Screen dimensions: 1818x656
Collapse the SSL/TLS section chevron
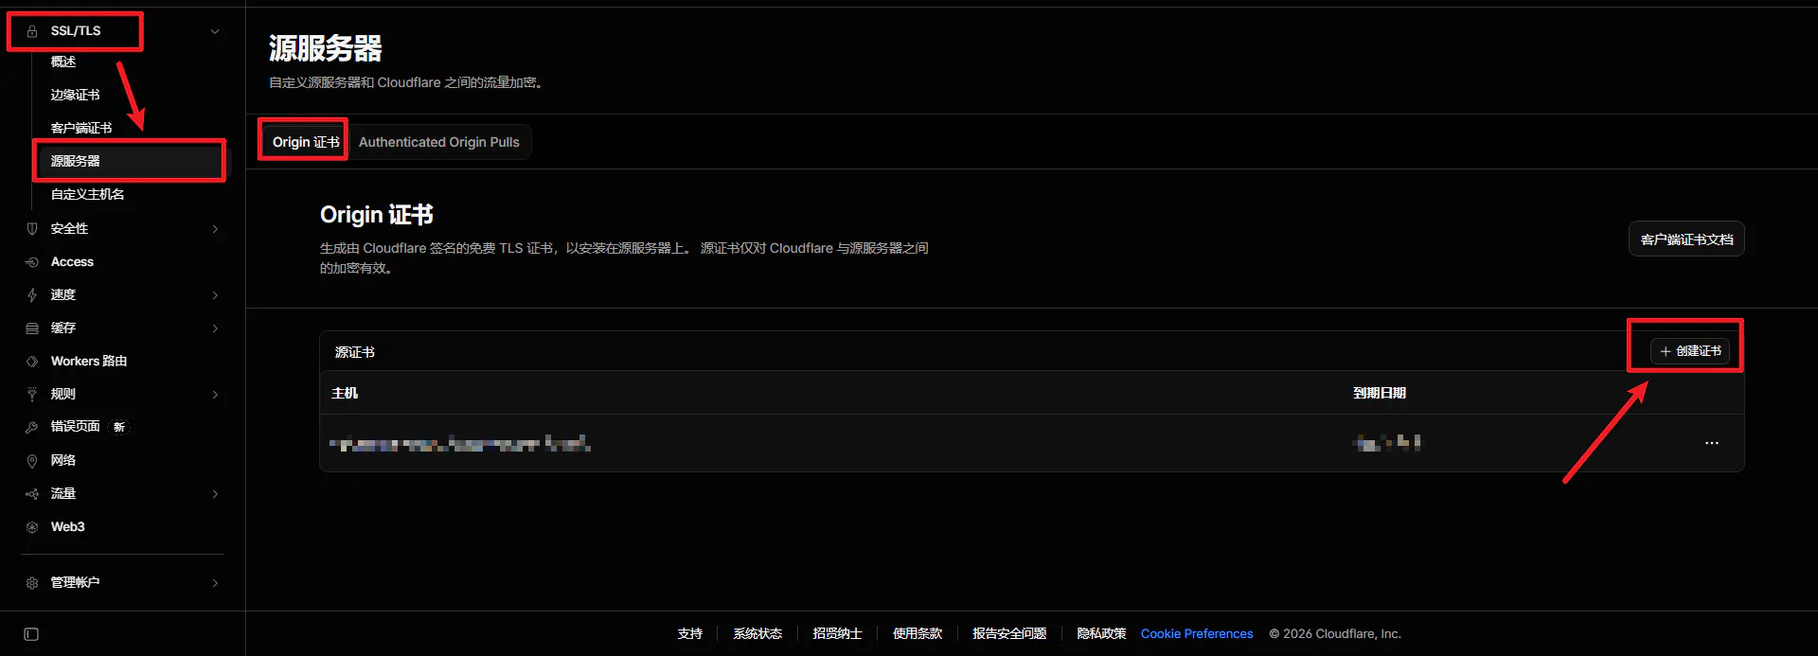[215, 31]
